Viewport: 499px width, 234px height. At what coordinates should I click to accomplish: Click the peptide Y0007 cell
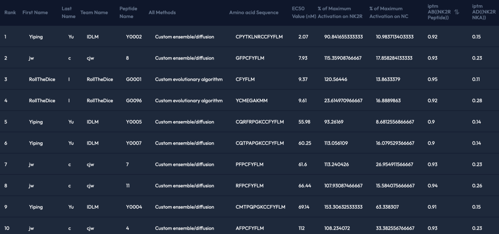coord(134,143)
